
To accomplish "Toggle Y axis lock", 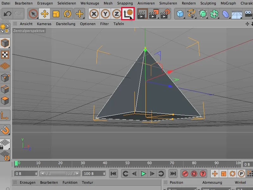I will [x=105, y=14].
